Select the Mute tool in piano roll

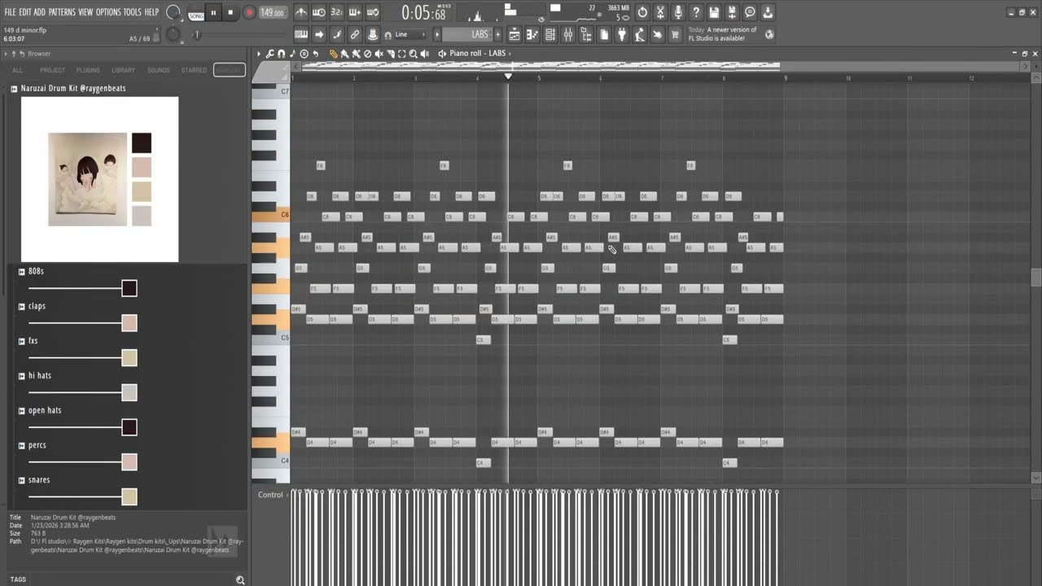(379, 54)
